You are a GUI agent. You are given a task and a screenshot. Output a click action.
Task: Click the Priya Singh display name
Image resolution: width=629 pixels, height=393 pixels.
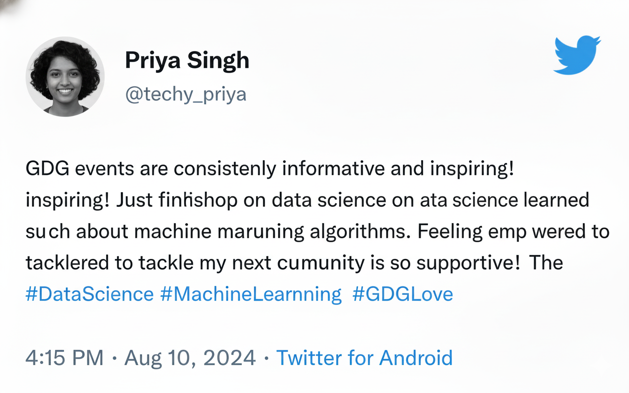tap(187, 60)
